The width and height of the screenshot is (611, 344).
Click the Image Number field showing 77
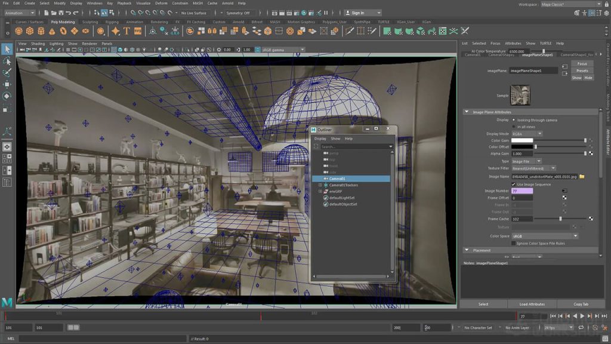(x=523, y=191)
